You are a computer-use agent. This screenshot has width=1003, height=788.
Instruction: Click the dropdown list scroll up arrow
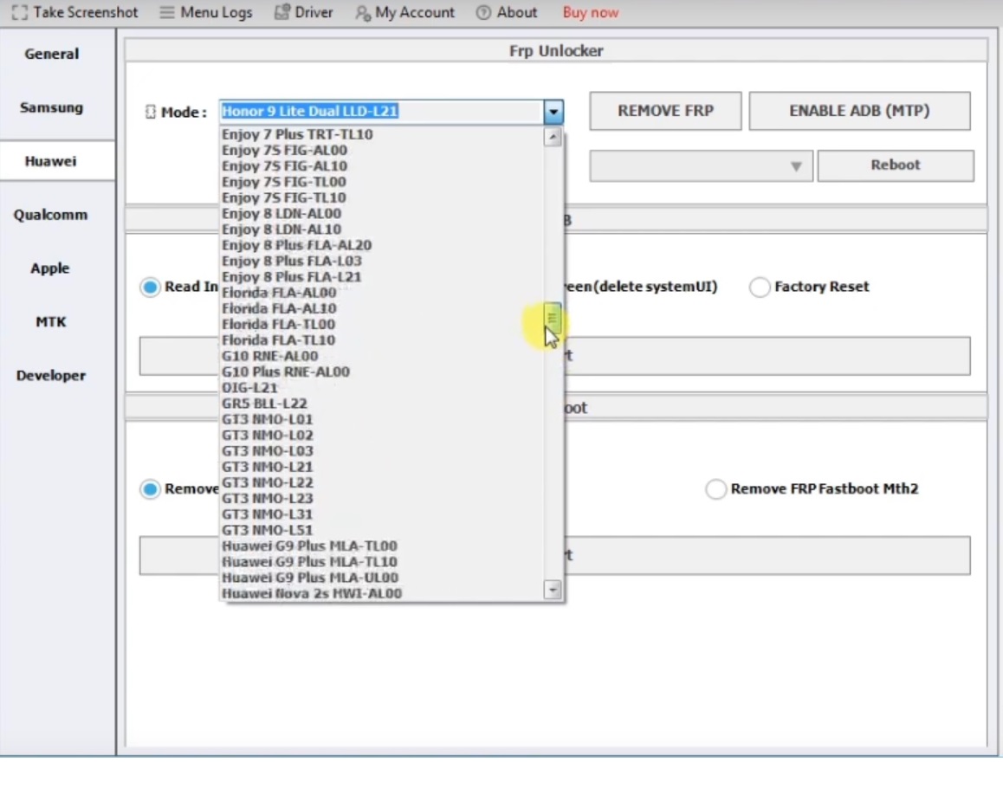[553, 137]
